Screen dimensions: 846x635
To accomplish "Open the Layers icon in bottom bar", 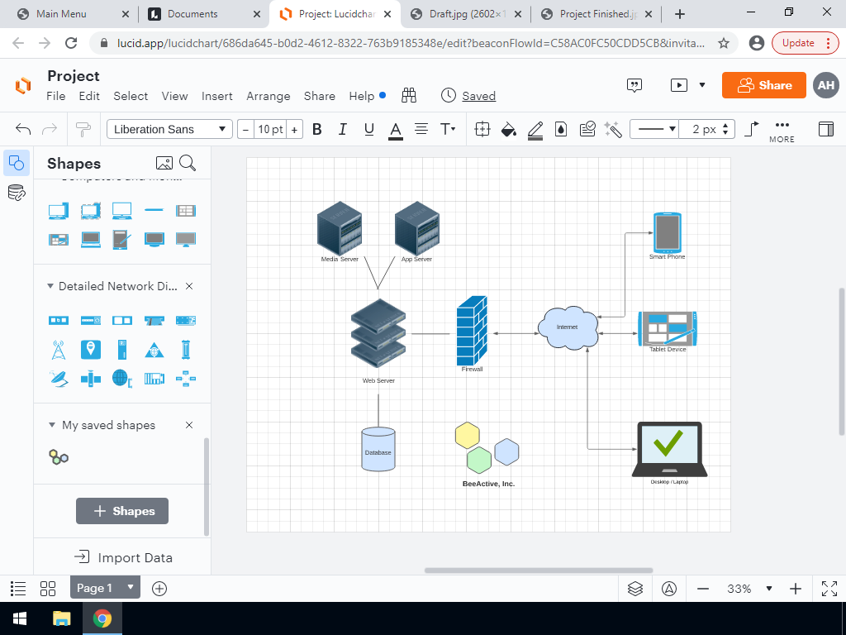I will (x=635, y=589).
